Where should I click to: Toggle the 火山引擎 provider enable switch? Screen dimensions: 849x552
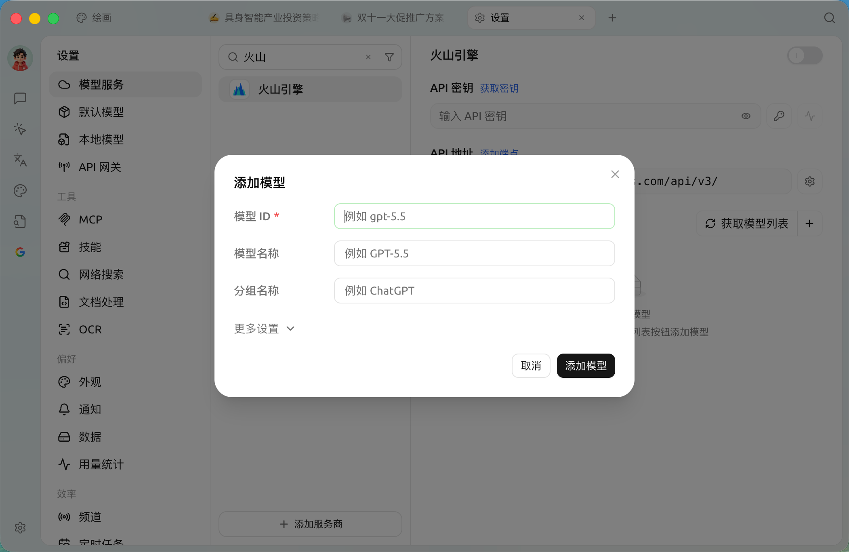click(x=805, y=55)
